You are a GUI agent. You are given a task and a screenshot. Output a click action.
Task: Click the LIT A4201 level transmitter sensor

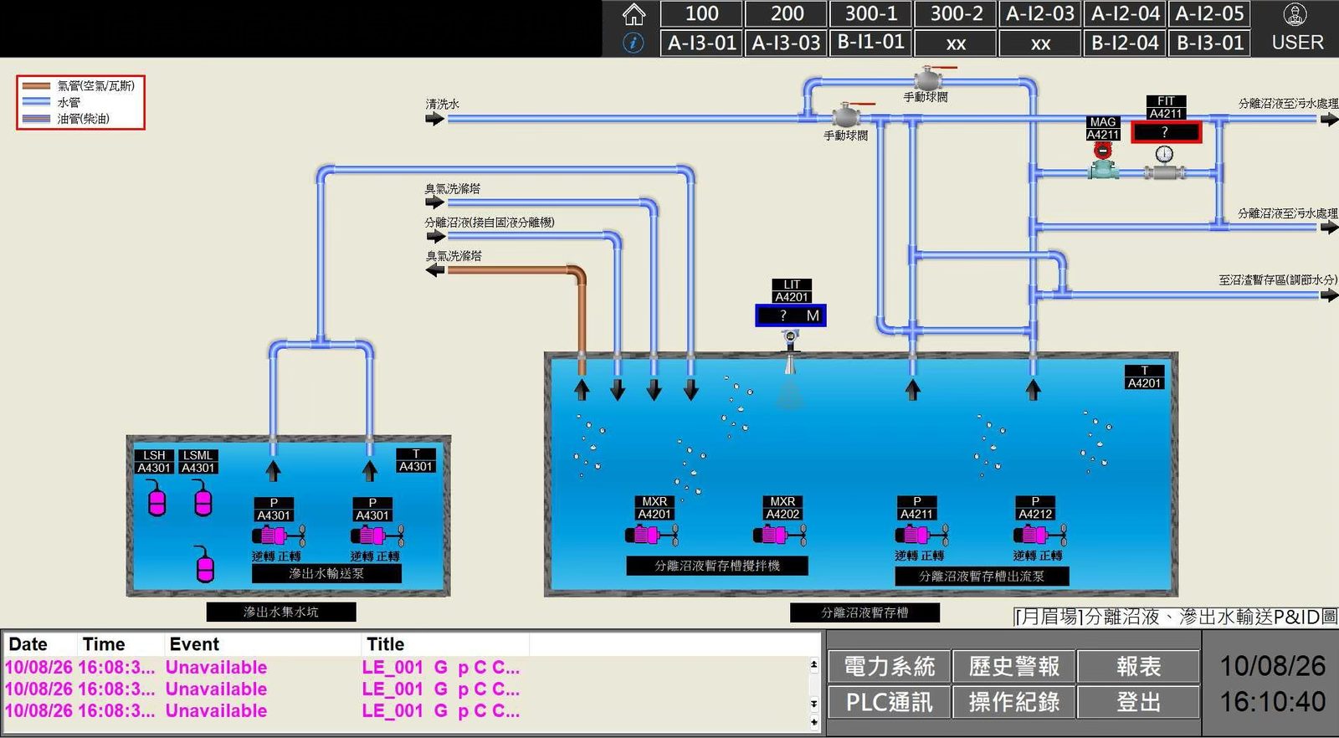[x=790, y=351]
